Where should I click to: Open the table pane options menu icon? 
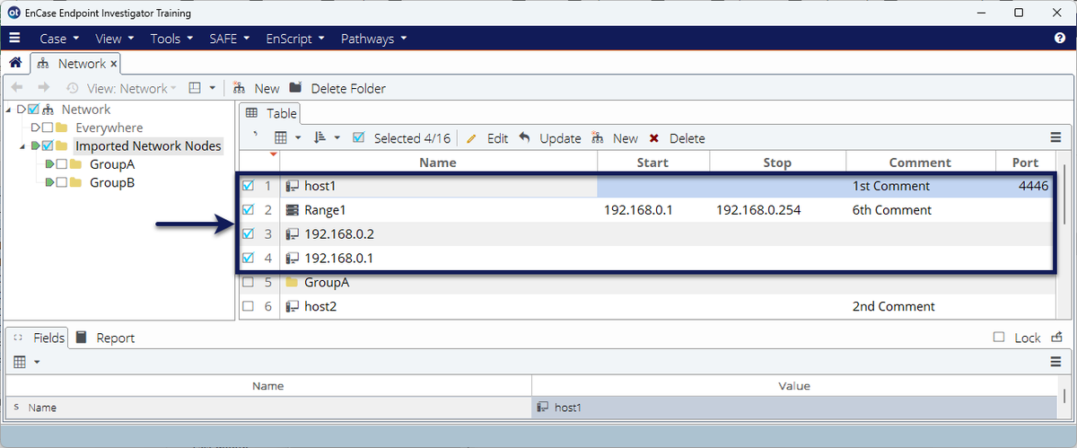1056,138
